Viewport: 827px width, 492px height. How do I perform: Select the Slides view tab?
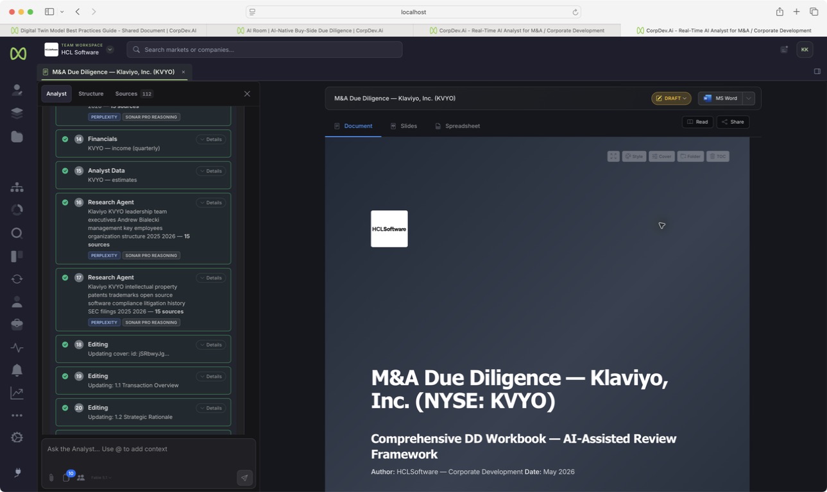tap(404, 126)
